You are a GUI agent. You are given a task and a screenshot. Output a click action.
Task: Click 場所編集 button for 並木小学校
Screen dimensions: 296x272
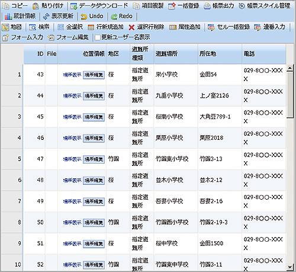pos(94,180)
